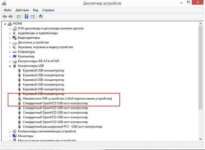Expand DVD-дисководы и дисководы компакт-дисков
205x150 pixels.
(x=10, y=29)
